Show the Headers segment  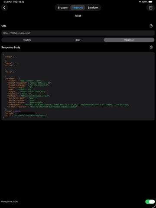pos(27,40)
